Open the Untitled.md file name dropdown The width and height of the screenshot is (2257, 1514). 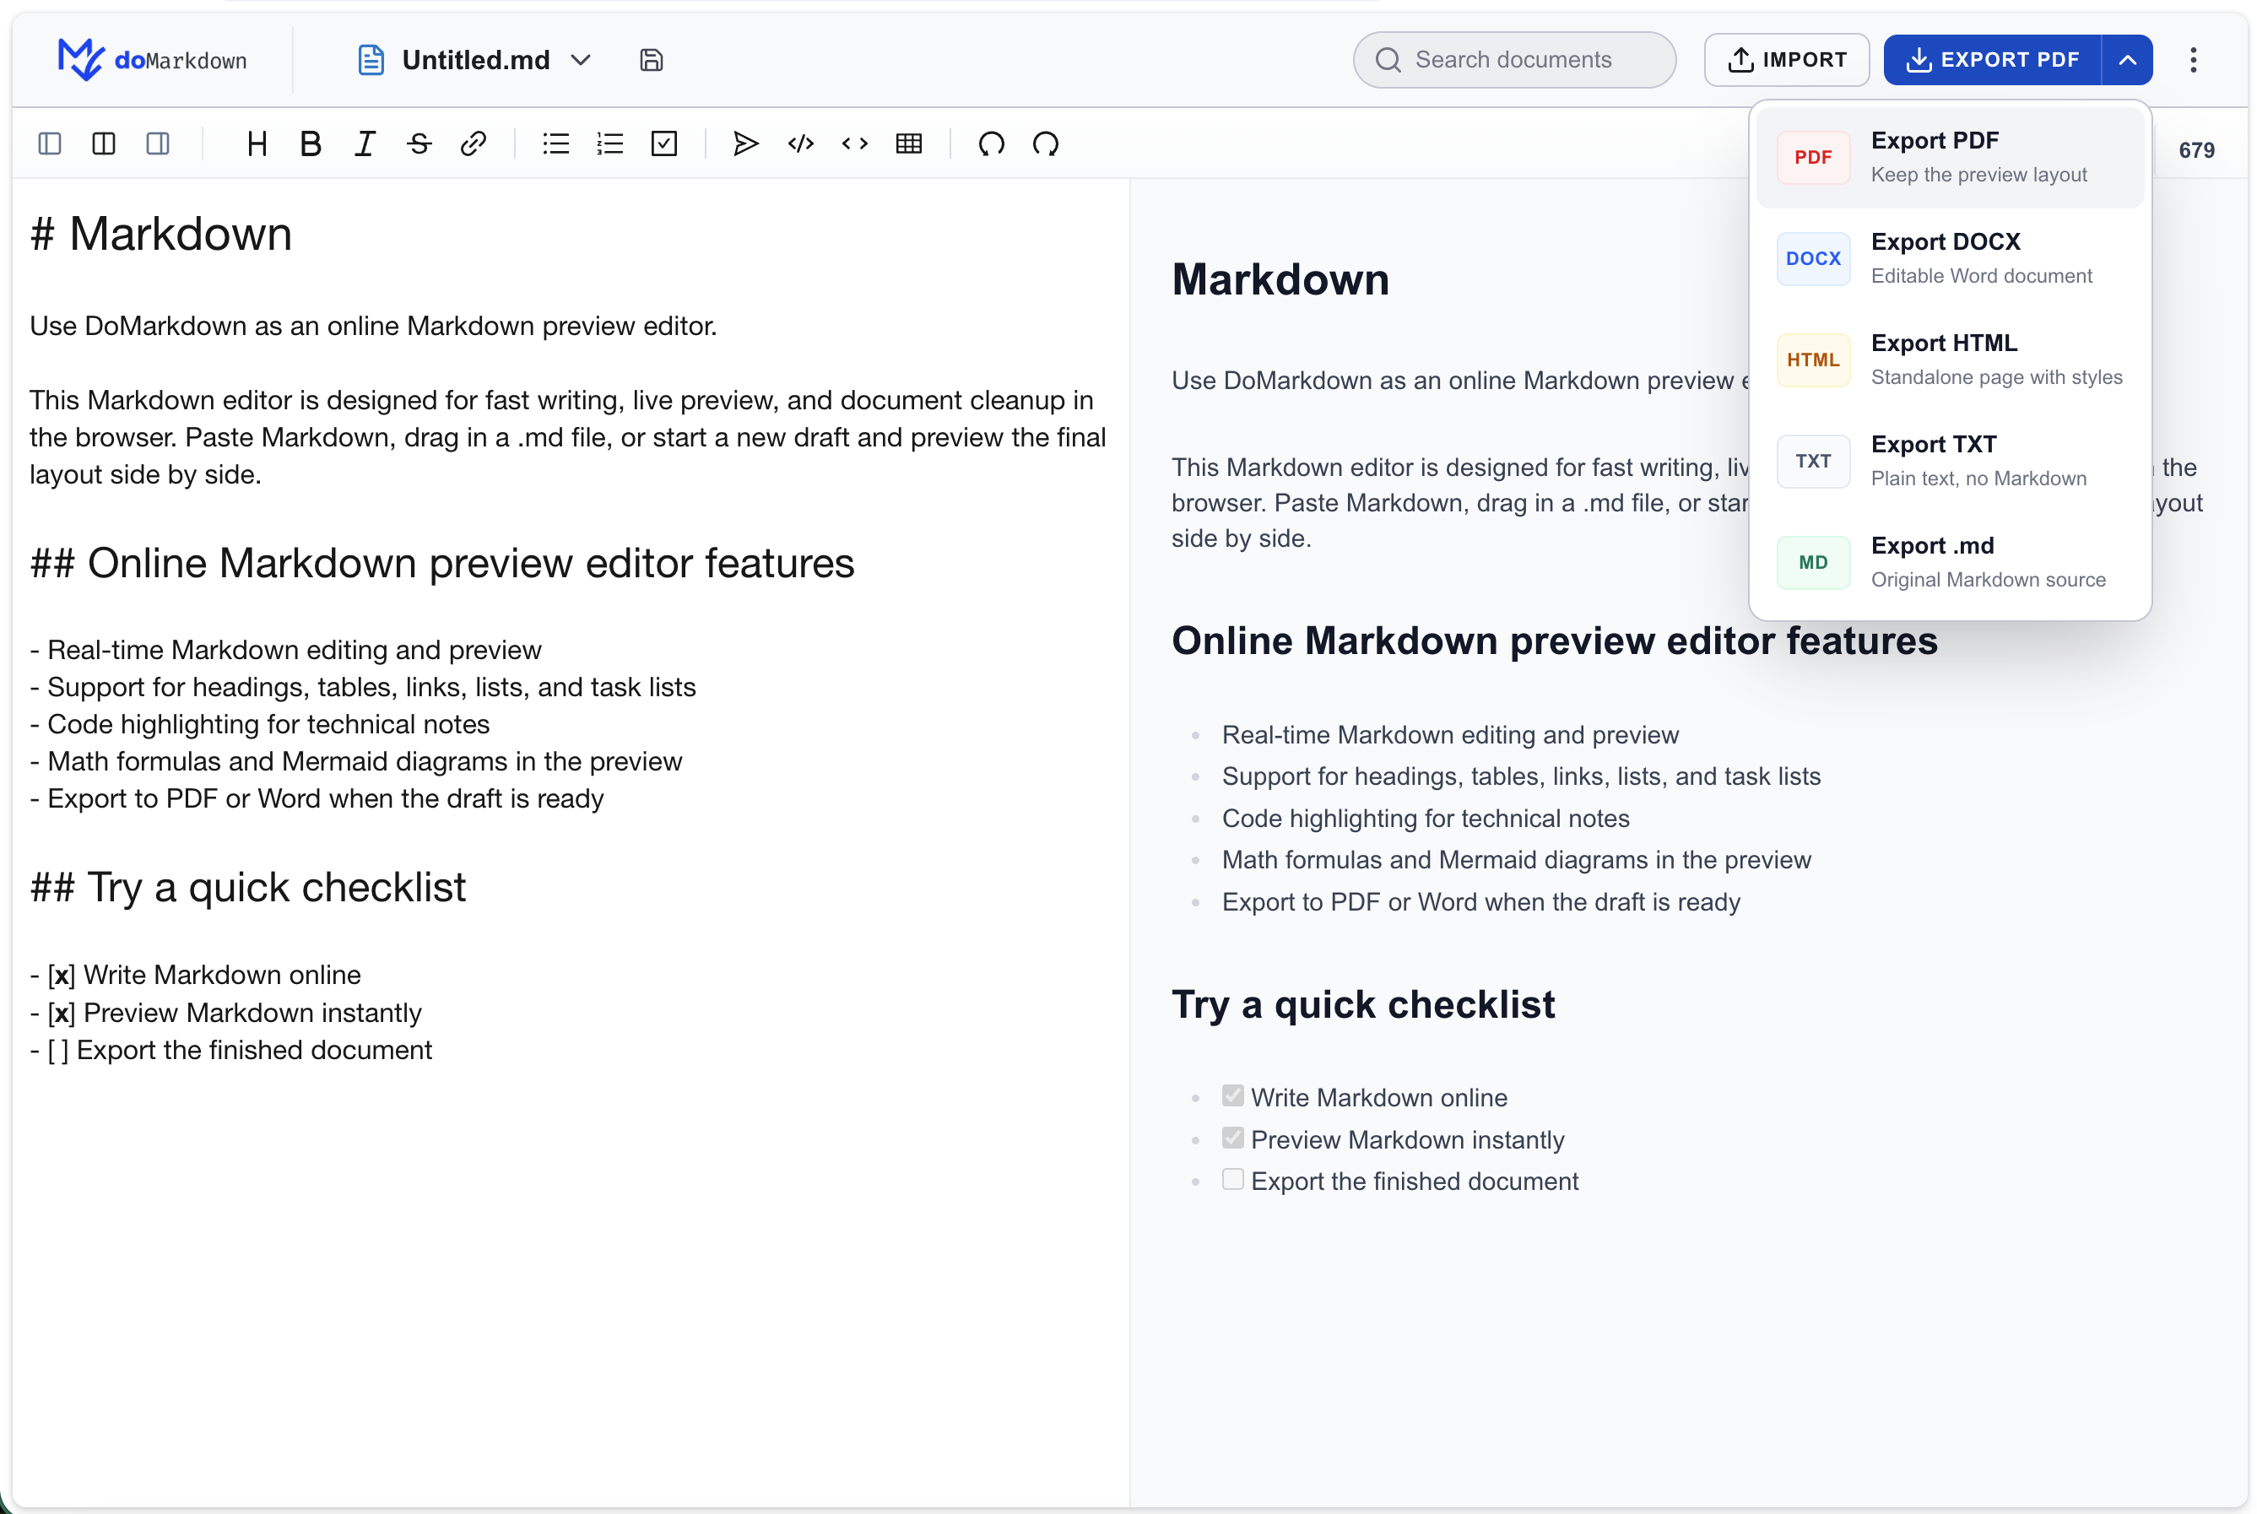(581, 60)
